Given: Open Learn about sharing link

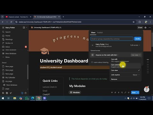Looking at the screenshot, I should point(100,62).
